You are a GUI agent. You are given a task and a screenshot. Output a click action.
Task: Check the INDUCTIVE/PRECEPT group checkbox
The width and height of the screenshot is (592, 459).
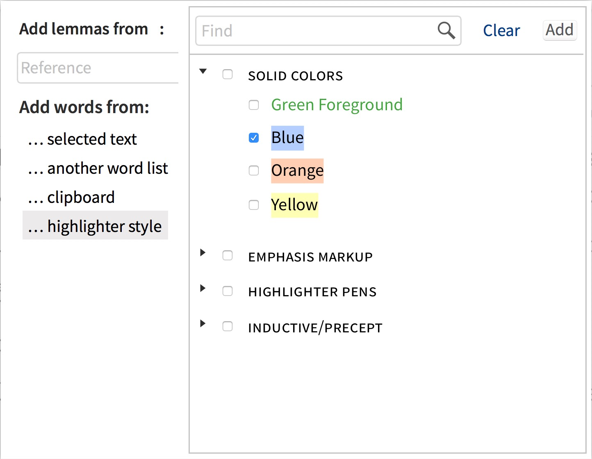pyautogui.click(x=228, y=327)
